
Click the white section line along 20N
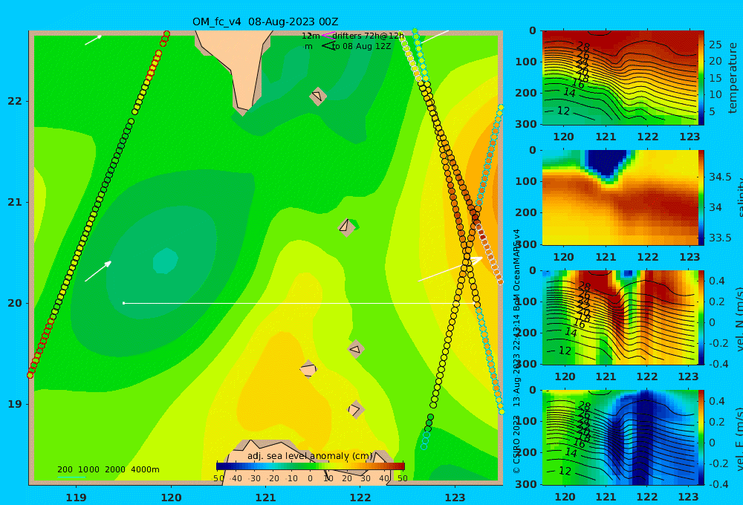pyautogui.click(x=299, y=303)
